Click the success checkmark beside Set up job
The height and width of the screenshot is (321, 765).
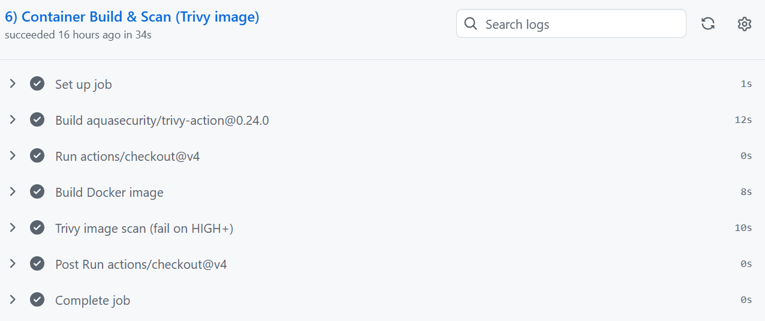37,84
